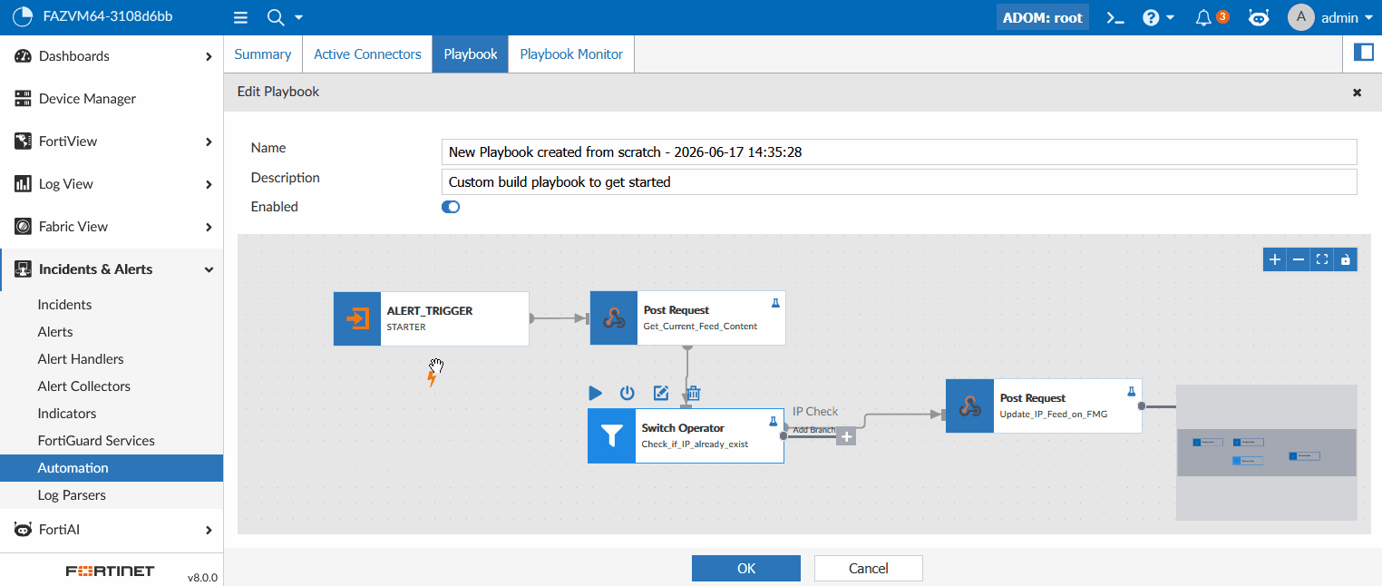Click the OK button
This screenshot has height=586, width=1382.
tap(746, 568)
